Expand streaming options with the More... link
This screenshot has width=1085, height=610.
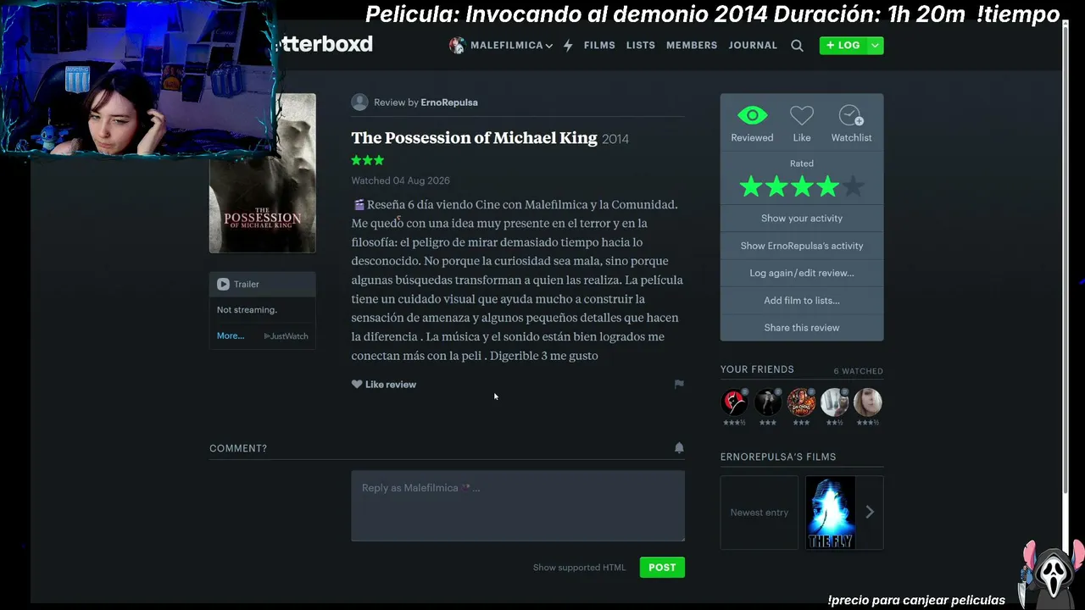[231, 336]
